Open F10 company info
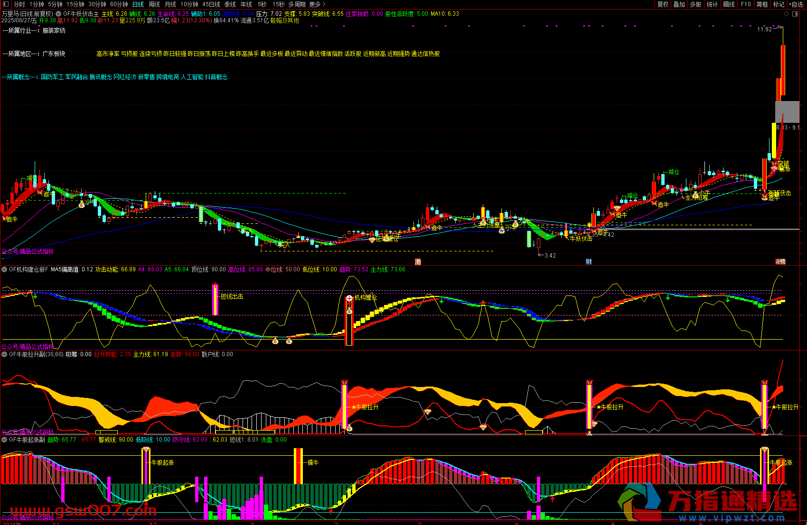The image size is (807, 525). (746, 4)
